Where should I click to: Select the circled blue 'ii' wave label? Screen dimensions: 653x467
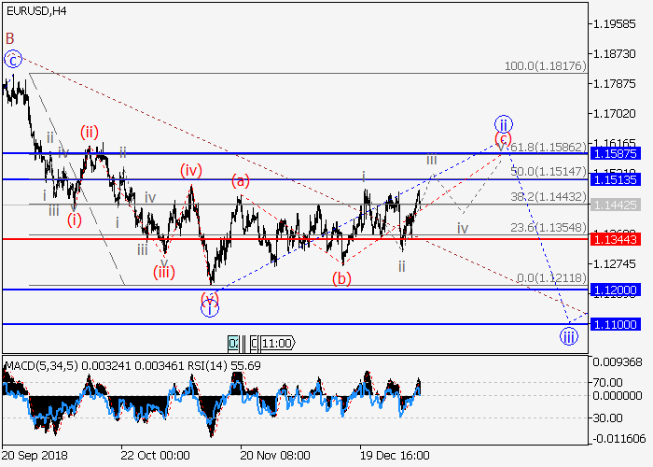[503, 124]
